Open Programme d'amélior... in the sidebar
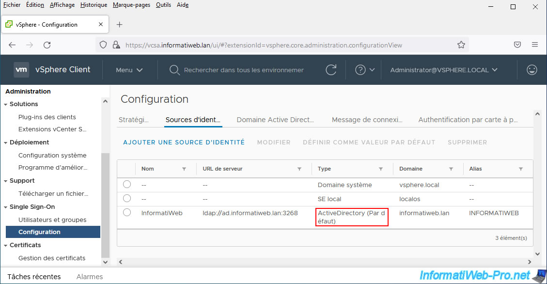Viewport: 547px width, 284px height. pos(53,168)
